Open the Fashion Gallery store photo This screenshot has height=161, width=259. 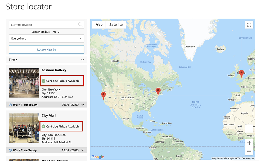[24, 83]
